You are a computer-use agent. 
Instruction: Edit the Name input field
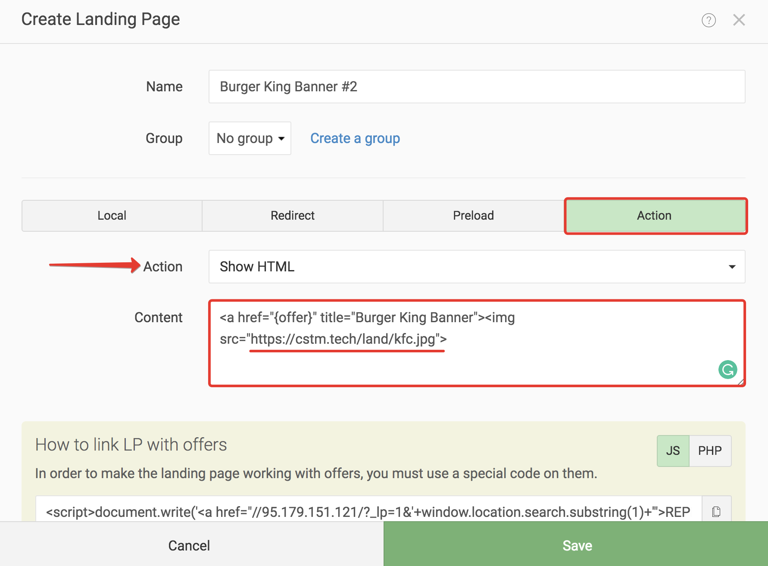pyautogui.click(x=477, y=87)
